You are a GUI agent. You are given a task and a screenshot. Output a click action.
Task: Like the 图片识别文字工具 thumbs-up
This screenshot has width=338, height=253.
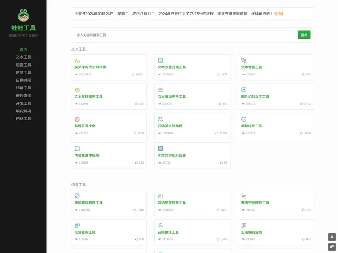(301, 104)
